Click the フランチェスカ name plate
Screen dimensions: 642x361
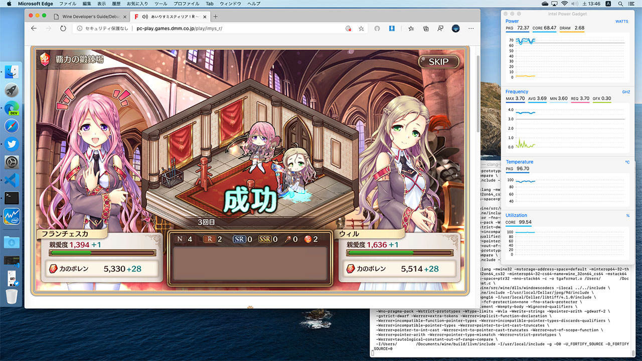[72, 233]
